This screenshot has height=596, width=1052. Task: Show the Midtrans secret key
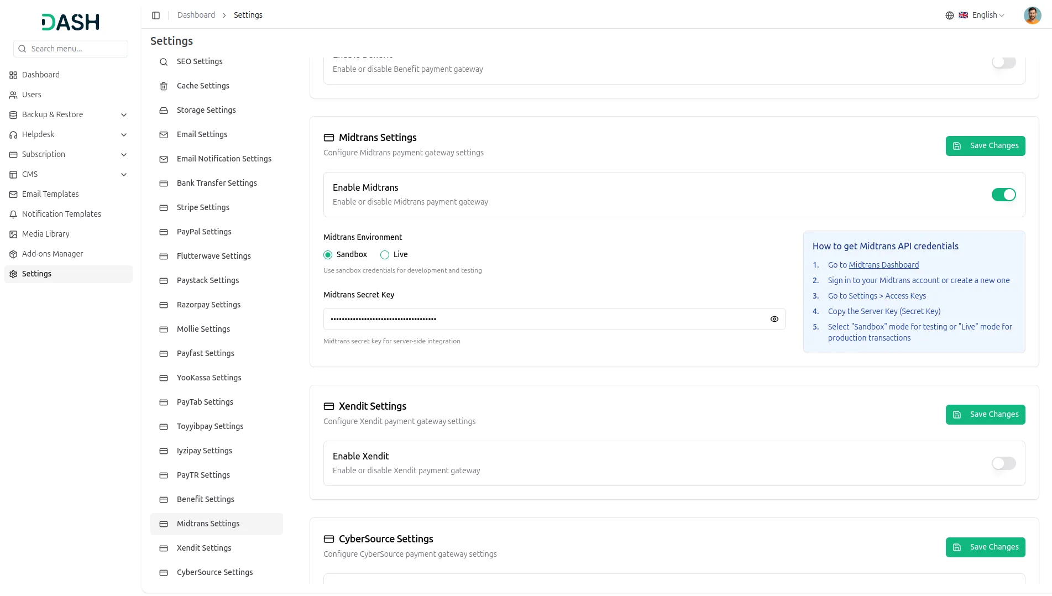click(774, 319)
